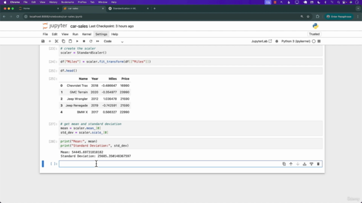Open a new browser tab

coord(154,8)
